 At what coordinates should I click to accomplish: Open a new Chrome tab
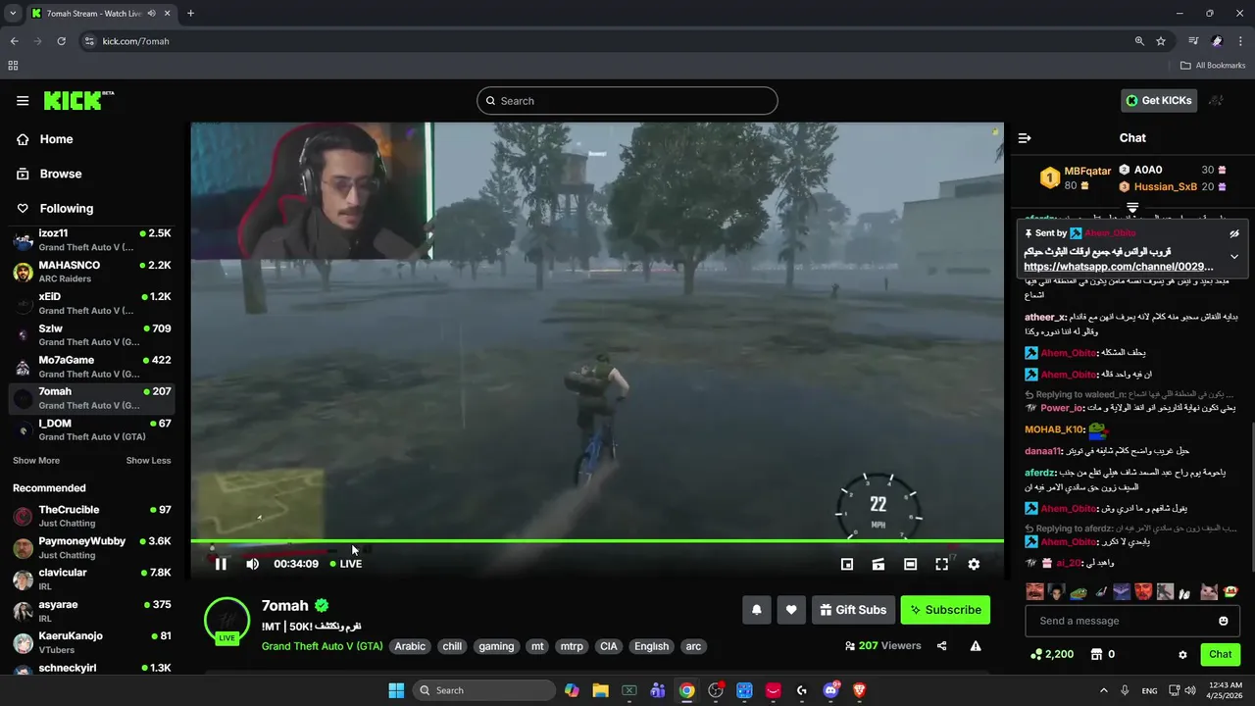click(190, 13)
